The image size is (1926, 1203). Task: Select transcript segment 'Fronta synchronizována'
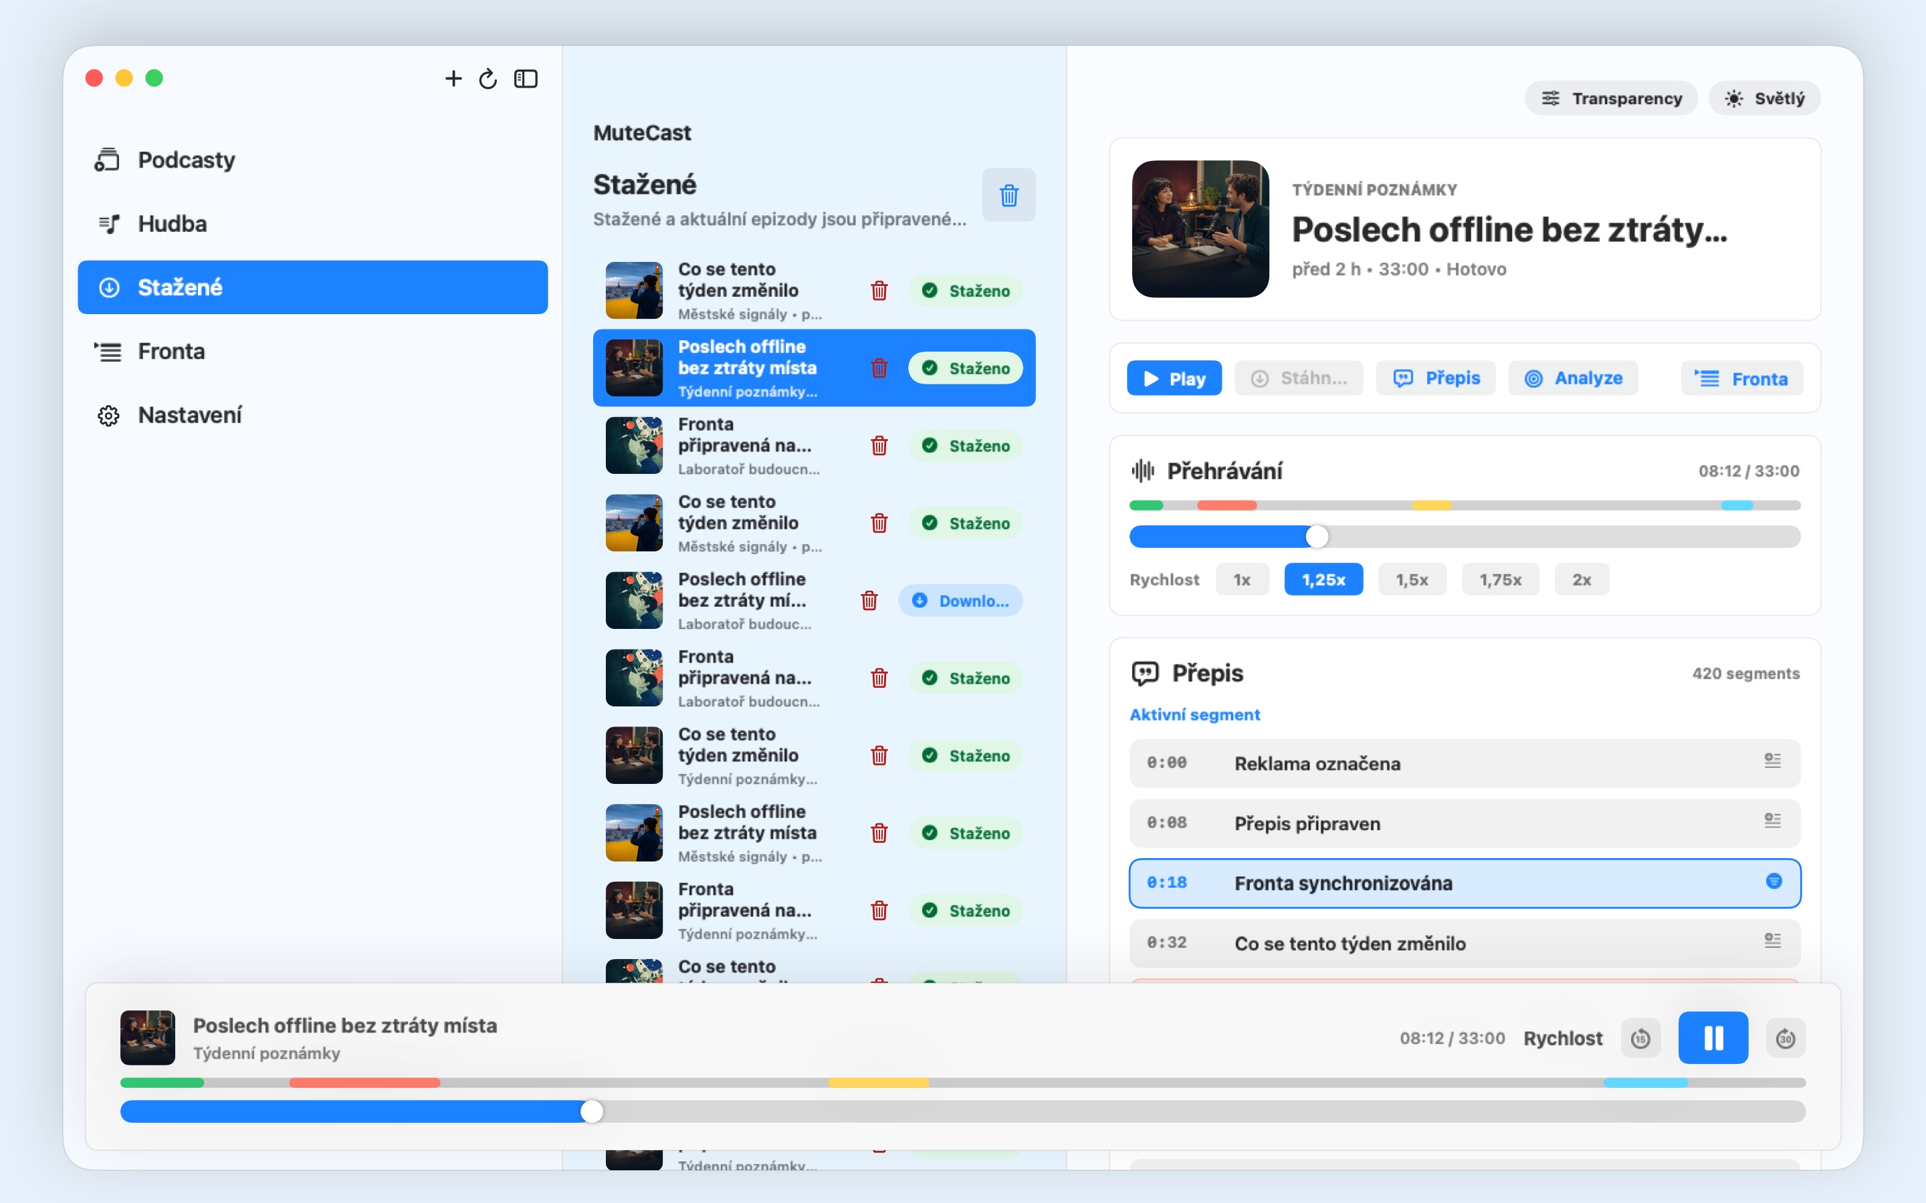[1465, 883]
